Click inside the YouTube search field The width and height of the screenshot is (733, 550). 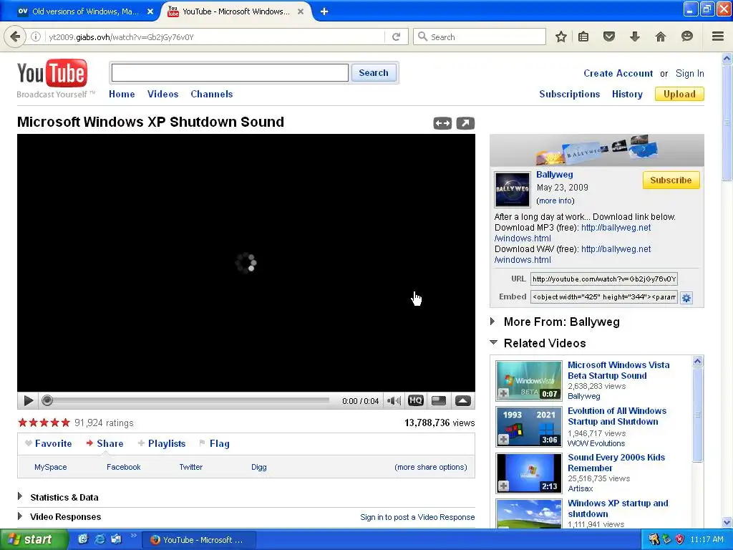pos(230,73)
